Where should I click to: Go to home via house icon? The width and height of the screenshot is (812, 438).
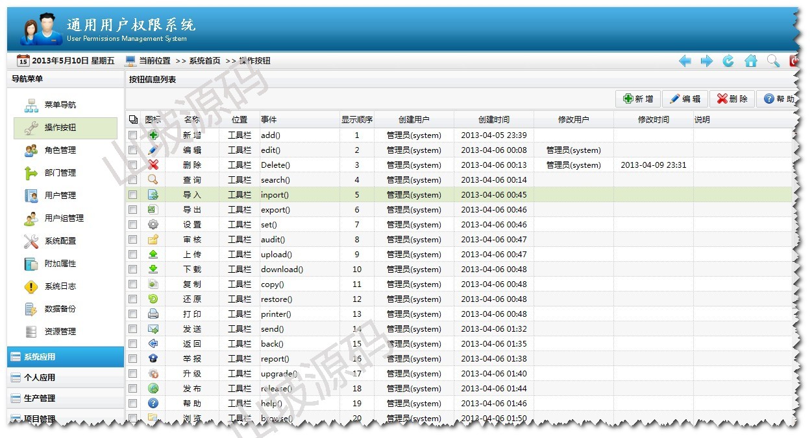point(751,61)
